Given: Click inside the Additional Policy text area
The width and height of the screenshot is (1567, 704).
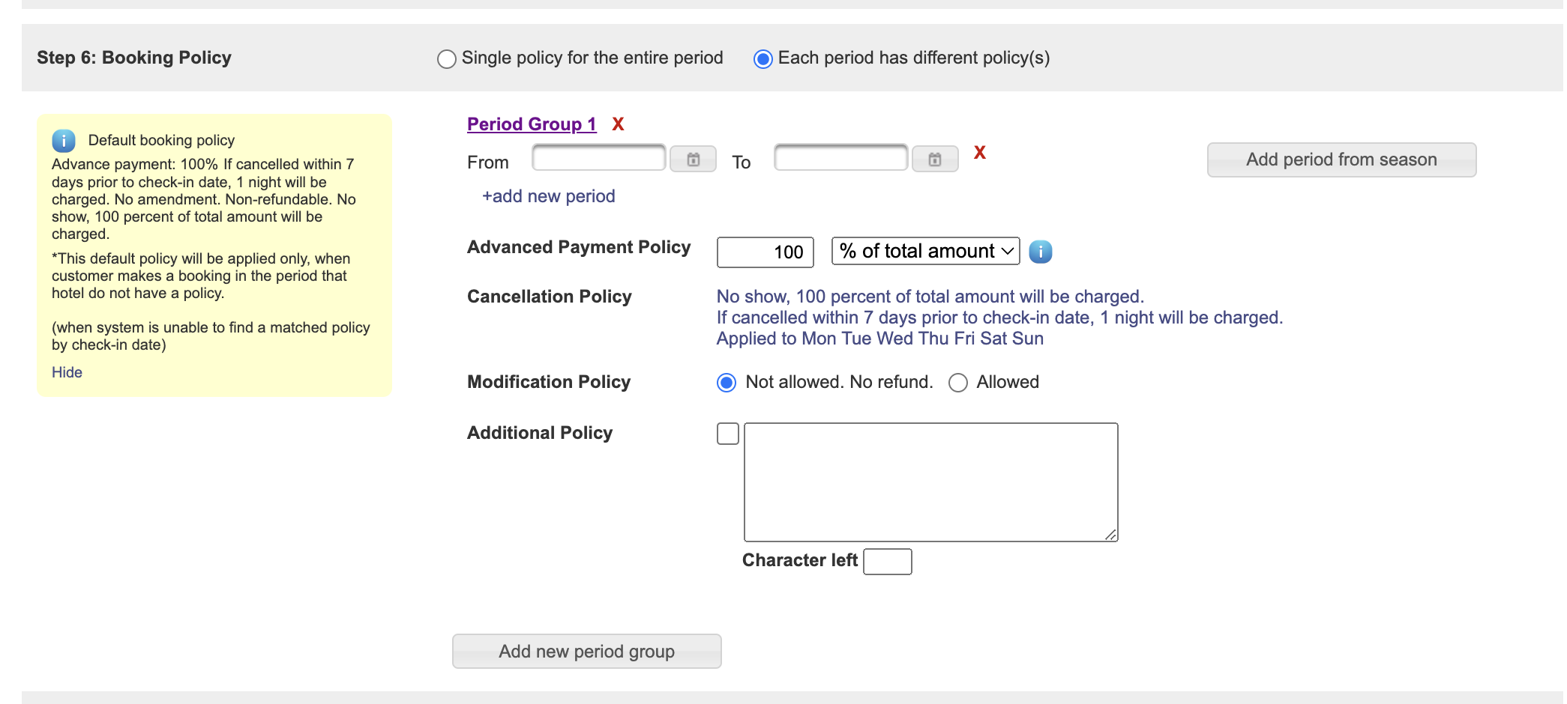Looking at the screenshot, I should (930, 482).
